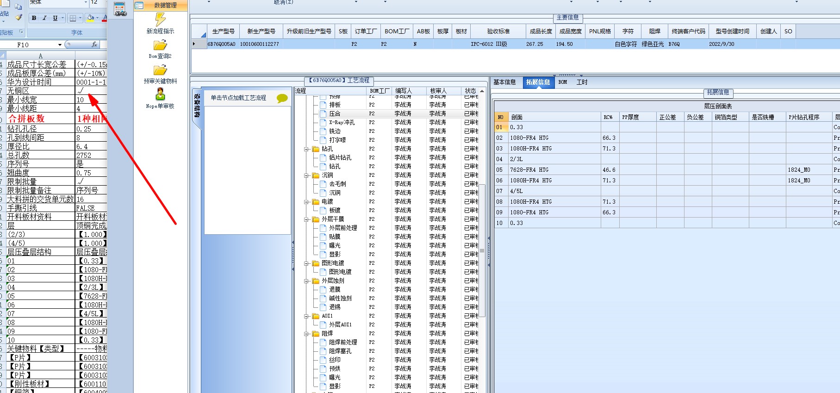Click the 新流程指示 lightning icon
The width and height of the screenshot is (840, 393).
pos(160,19)
